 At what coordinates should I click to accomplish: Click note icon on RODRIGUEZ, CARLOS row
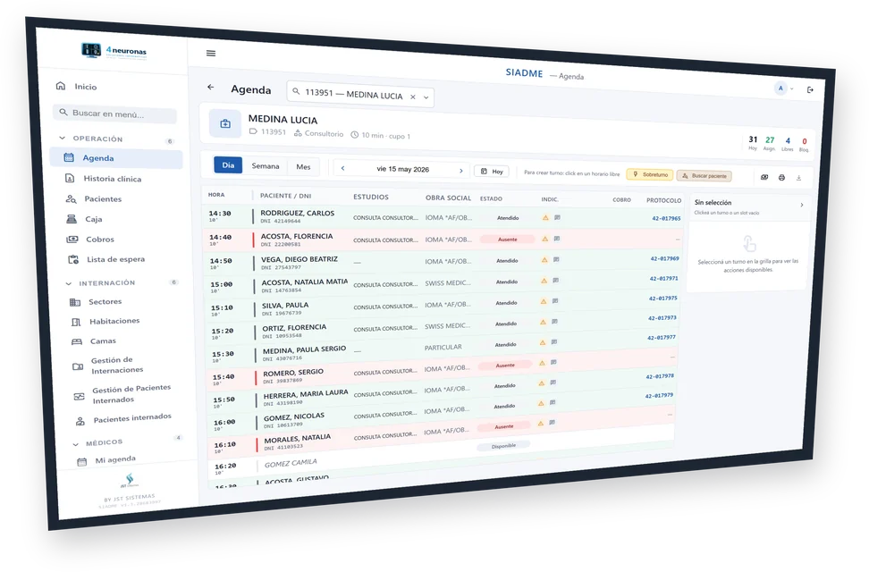(x=558, y=218)
